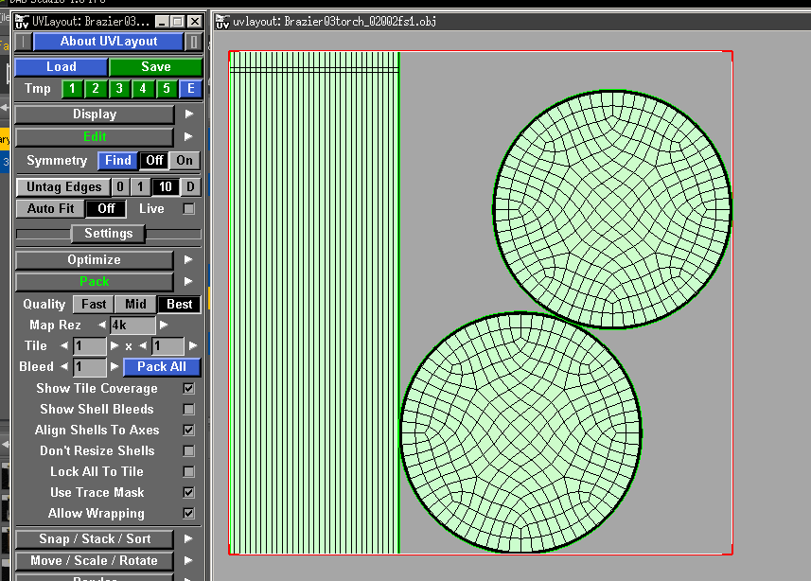Viewport: 811px width, 581px height.
Task: Click the blue E Tmp button
Action: point(191,89)
